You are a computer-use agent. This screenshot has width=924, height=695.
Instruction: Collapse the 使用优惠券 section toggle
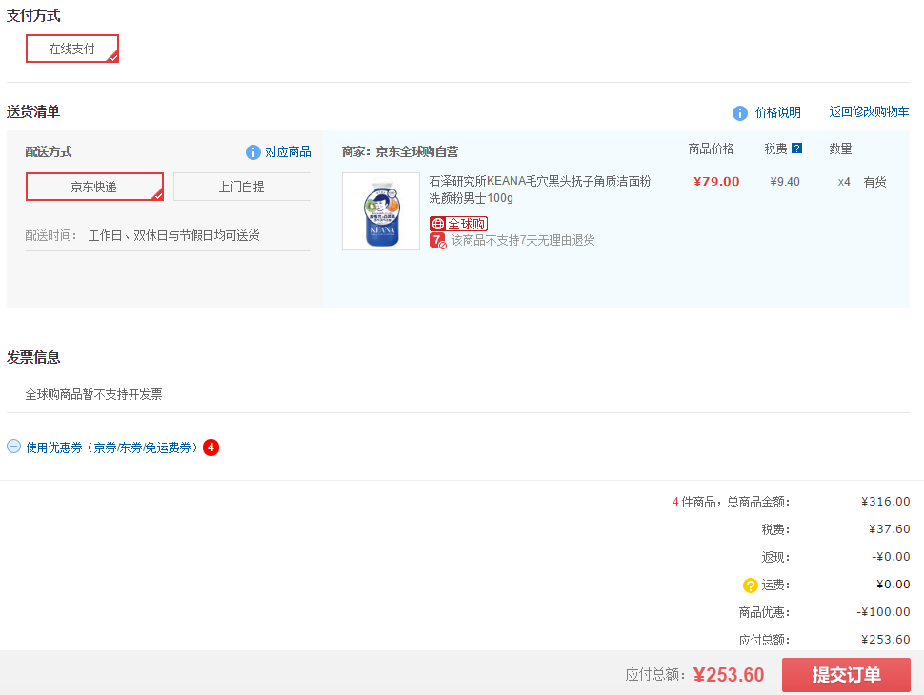[x=13, y=447]
